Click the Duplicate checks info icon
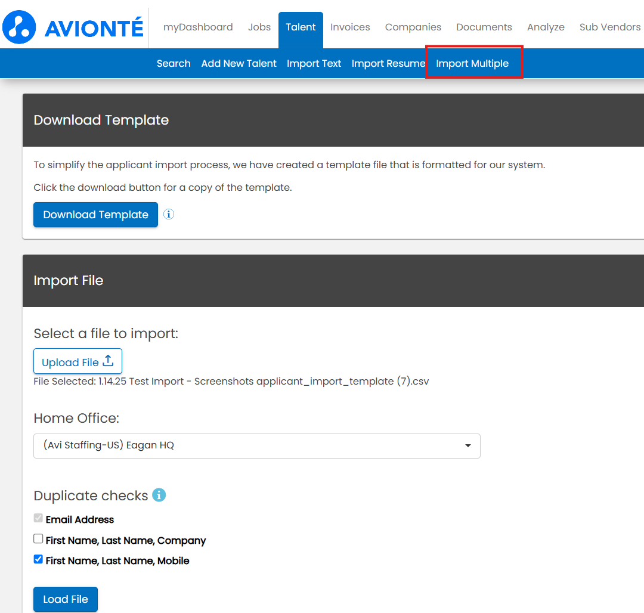 point(159,495)
